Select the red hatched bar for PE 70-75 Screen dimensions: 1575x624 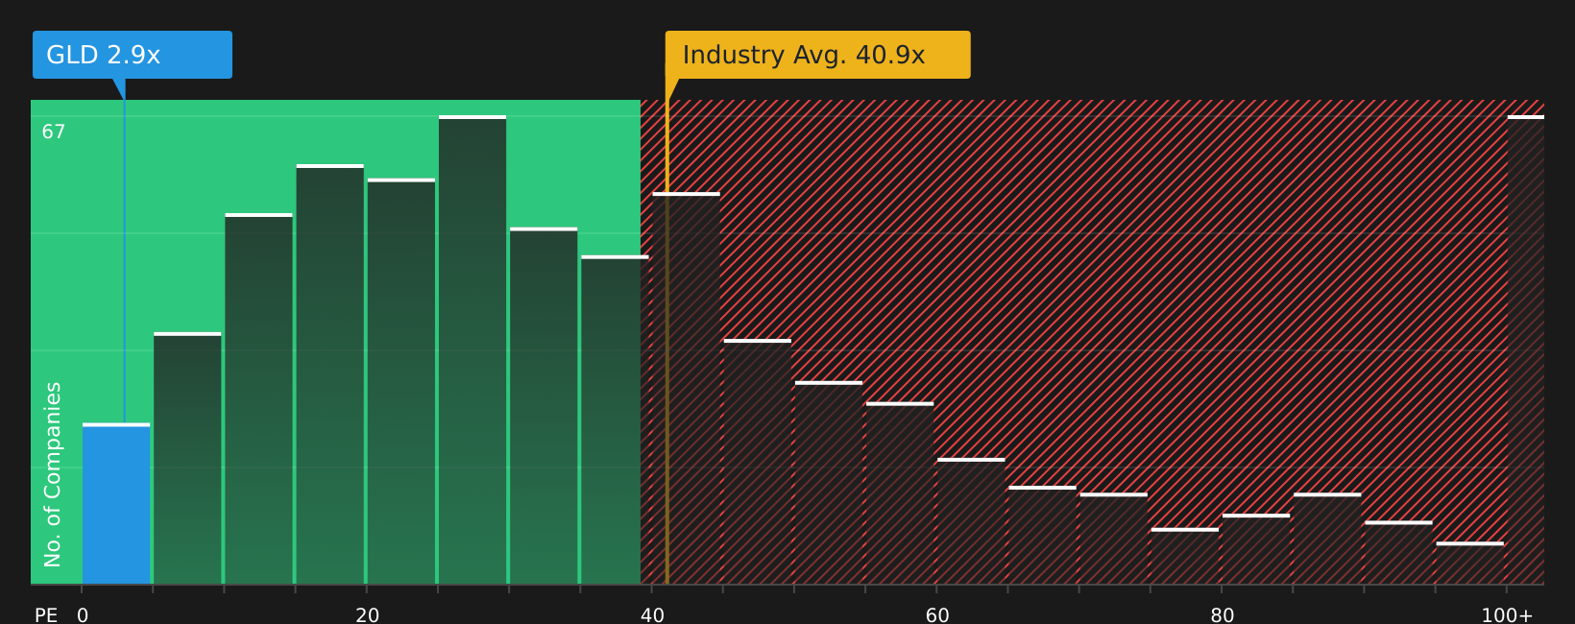[x=1113, y=539]
